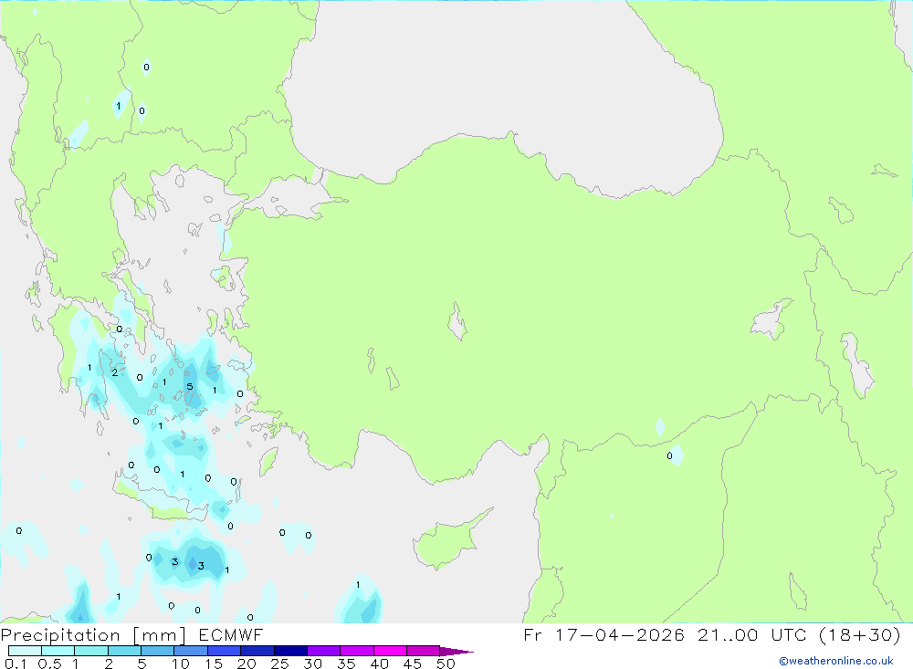Select the legend swatch between 0.5 and 1
913x669 pixels.
coord(58,651)
